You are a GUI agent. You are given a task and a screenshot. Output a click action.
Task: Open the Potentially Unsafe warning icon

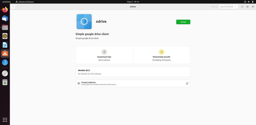pos(161,52)
